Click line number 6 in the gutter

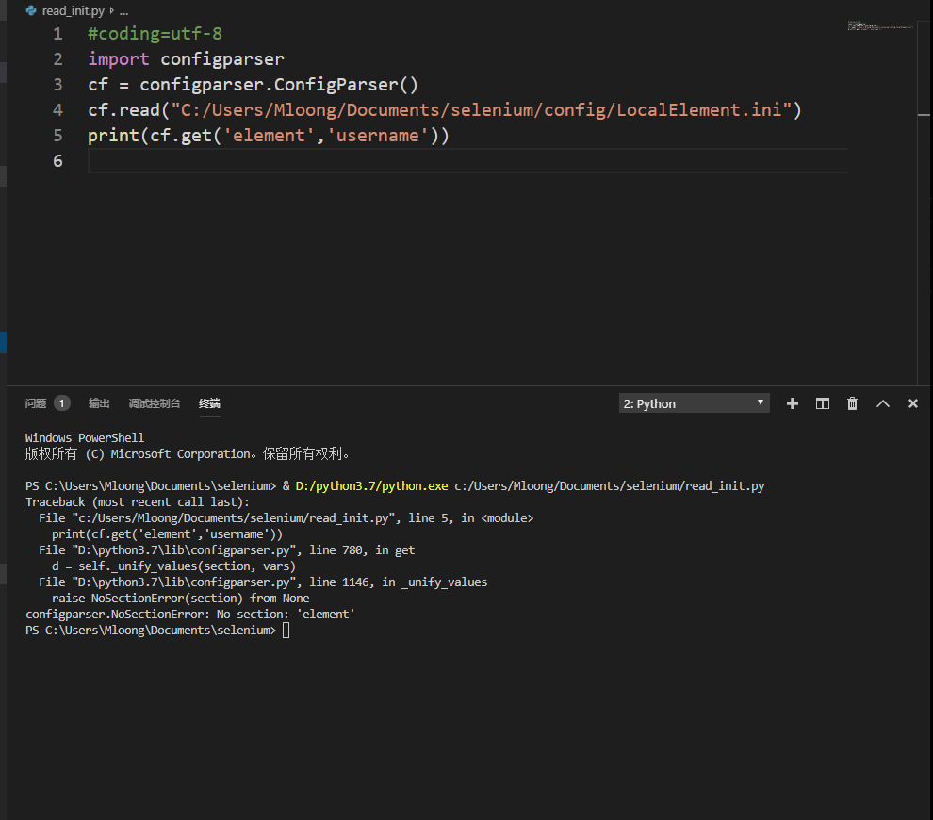click(57, 161)
